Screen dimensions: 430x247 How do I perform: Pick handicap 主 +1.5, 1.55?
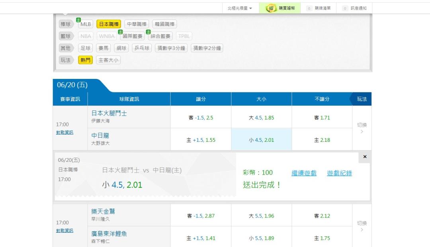201,140
